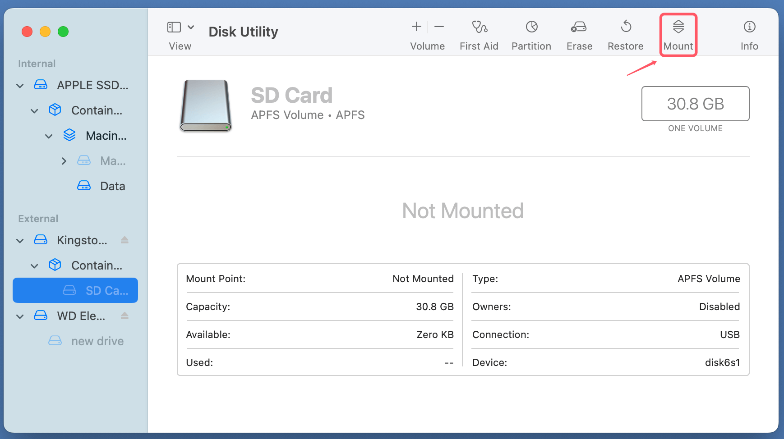Open the Partition tool

click(x=531, y=34)
